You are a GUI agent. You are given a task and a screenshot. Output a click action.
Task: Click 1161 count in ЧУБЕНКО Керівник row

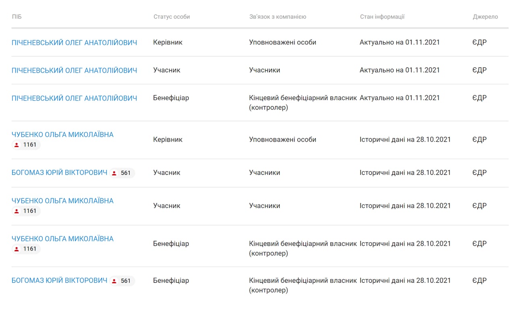pos(30,145)
